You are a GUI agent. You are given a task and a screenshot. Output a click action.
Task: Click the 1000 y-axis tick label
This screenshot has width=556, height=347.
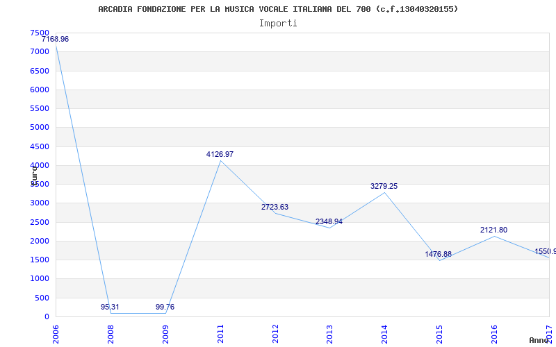pyautogui.click(x=40, y=279)
